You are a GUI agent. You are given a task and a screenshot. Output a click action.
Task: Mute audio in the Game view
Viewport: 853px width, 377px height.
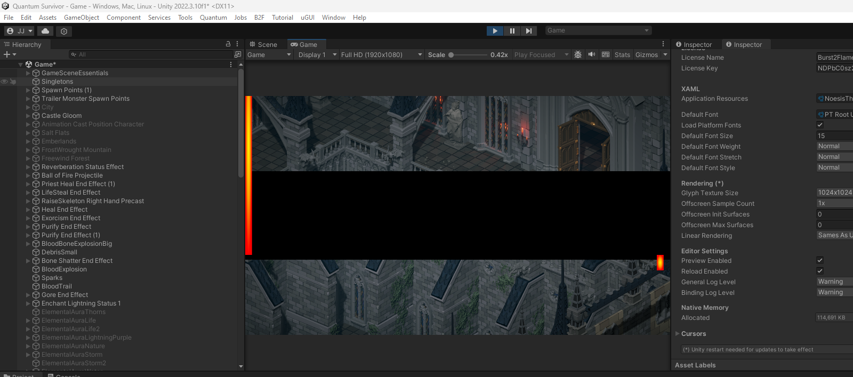click(592, 54)
